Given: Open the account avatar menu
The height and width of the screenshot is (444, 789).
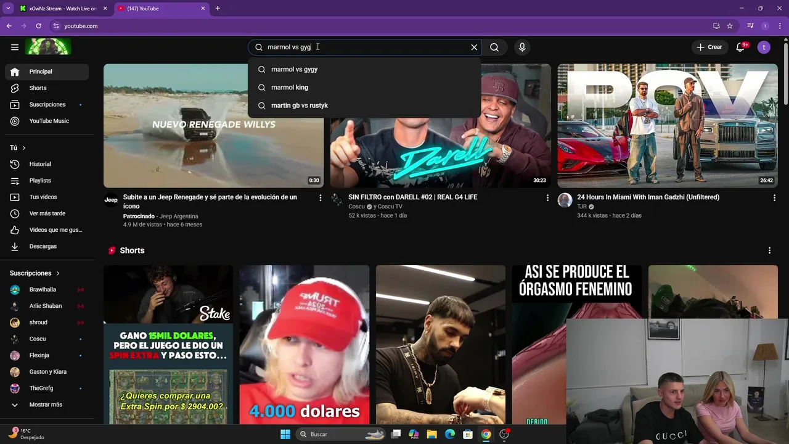Looking at the screenshot, I should (764, 47).
